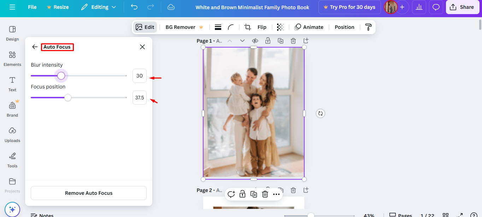Switch to the Position tab
Image resolution: width=482 pixels, height=217 pixels.
tap(344, 27)
